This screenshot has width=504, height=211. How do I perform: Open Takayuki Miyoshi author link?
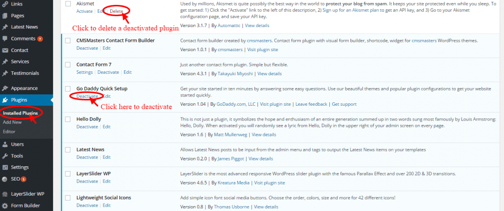click(x=235, y=74)
